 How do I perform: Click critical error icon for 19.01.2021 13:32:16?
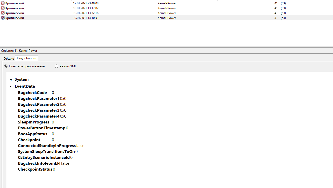(3, 13)
